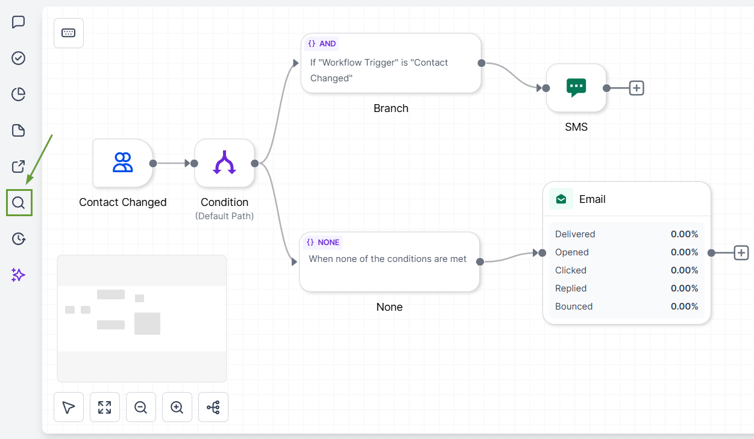
Task: Click the fit-to-screen expand button
Action: (105, 408)
